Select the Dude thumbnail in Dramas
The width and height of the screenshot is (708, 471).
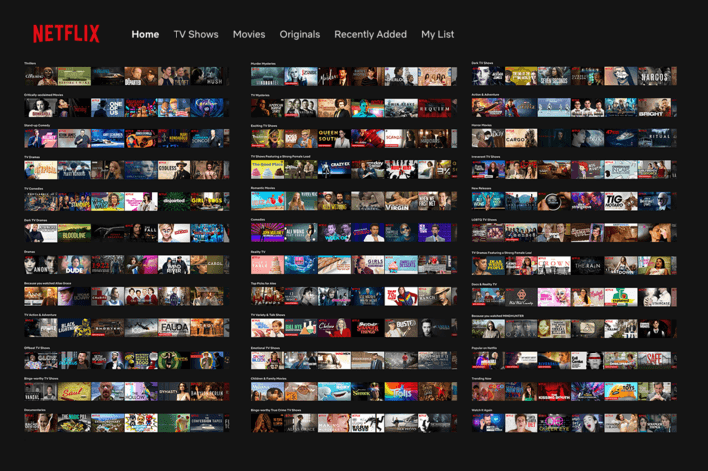click(74, 265)
